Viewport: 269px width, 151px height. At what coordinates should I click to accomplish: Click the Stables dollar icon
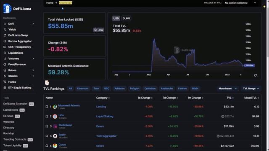tap(5, 76)
